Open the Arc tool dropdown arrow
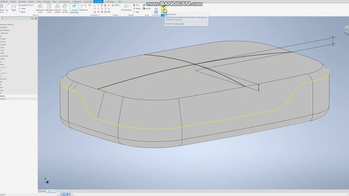Image resolution: width=349 pixels, height=196 pixels. (x=7, y=11)
